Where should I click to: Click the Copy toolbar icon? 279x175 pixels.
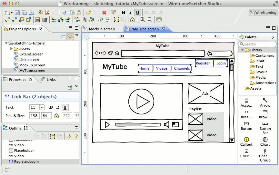point(72,13)
